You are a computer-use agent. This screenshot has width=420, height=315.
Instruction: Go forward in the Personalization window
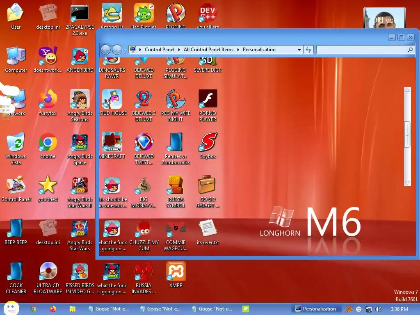pyautogui.click(x=117, y=50)
